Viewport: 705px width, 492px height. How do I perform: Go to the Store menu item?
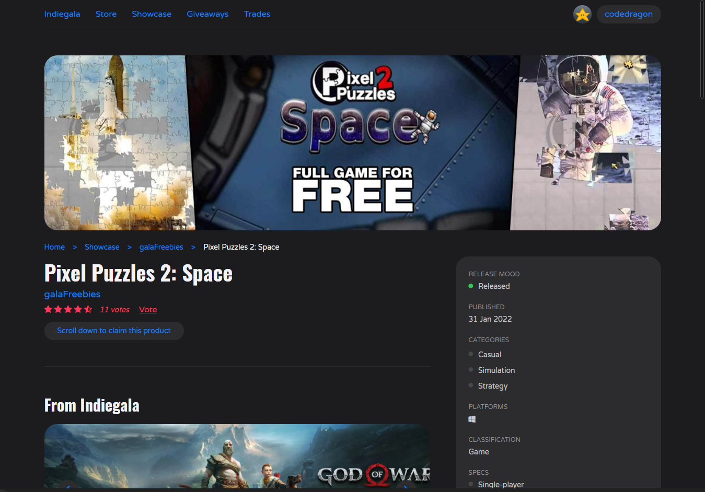pos(106,14)
